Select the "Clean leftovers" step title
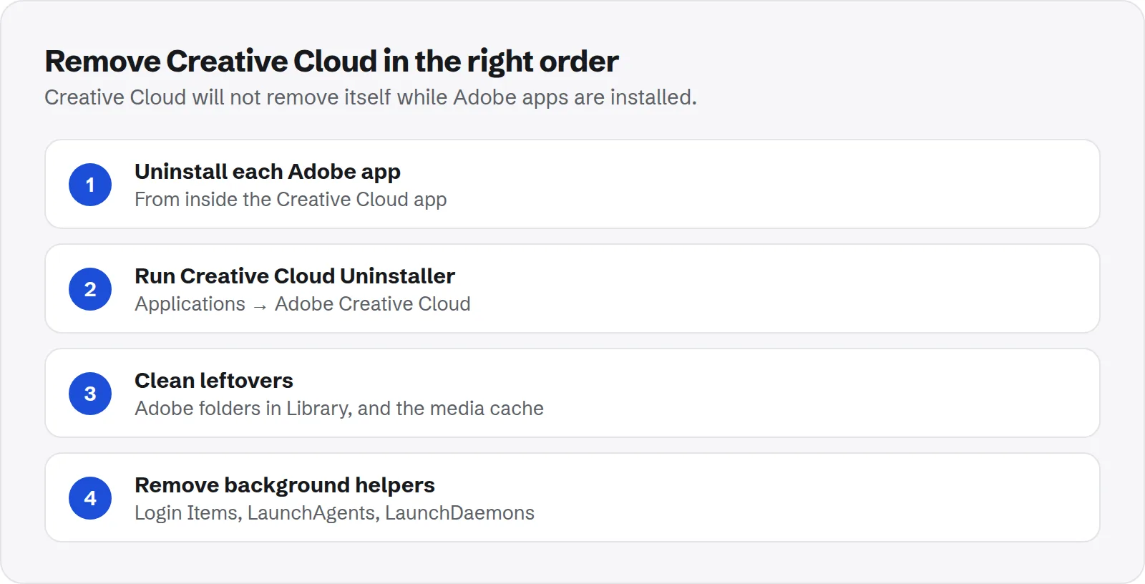Viewport: 1145px width, 584px height. point(214,381)
